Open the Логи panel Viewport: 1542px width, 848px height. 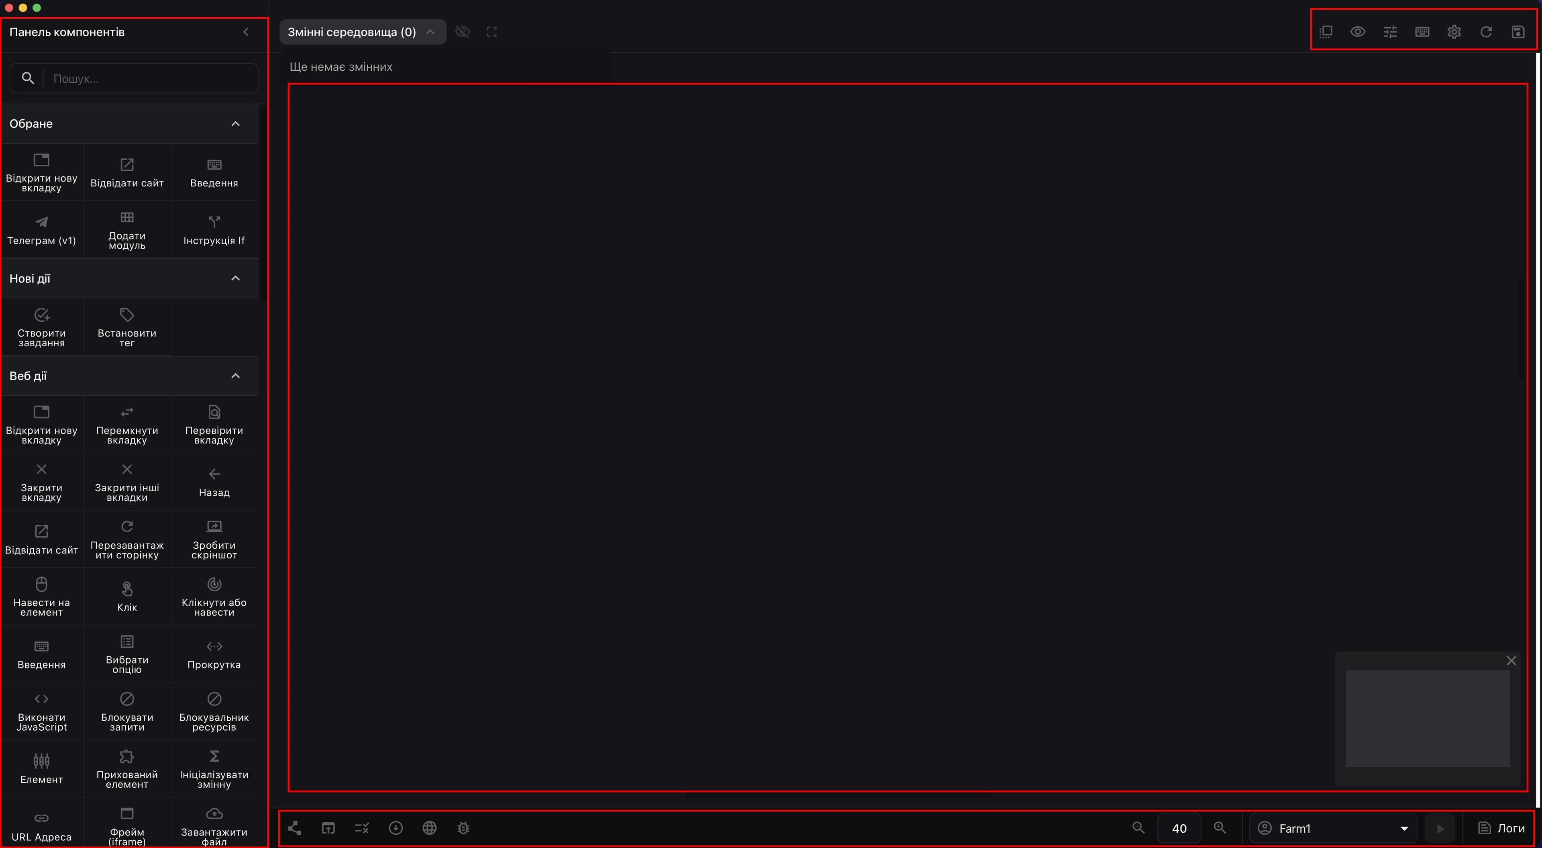point(1502,828)
